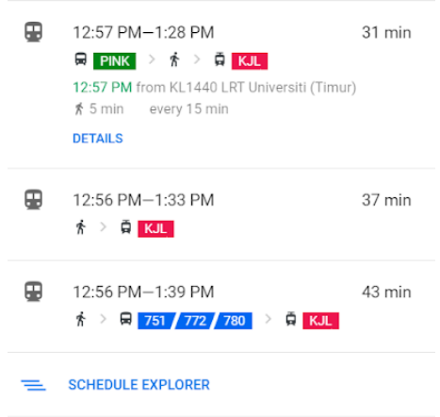440x417 pixels.
Task: Click the bus icon next to PINK badge
Action: pyautogui.click(x=81, y=59)
